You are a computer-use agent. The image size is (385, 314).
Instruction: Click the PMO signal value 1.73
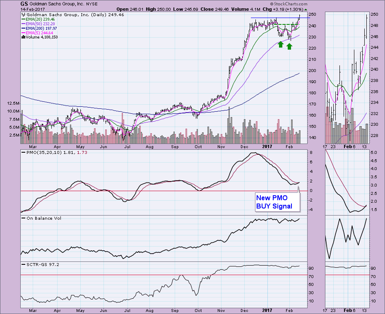[82, 152]
